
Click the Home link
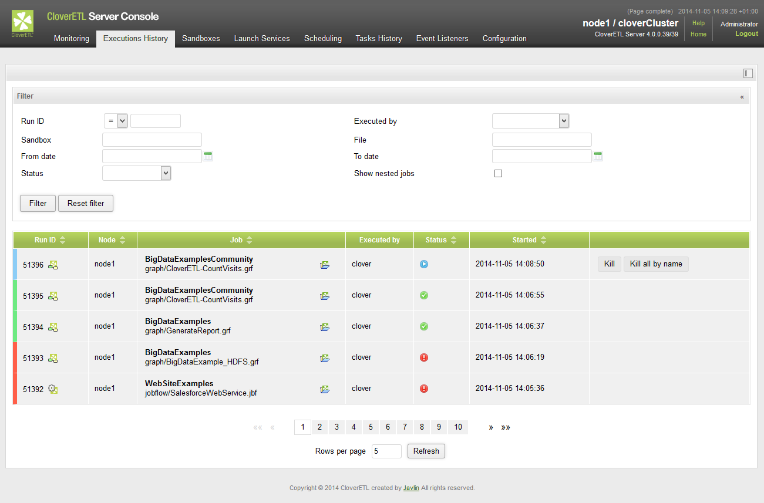tap(698, 34)
